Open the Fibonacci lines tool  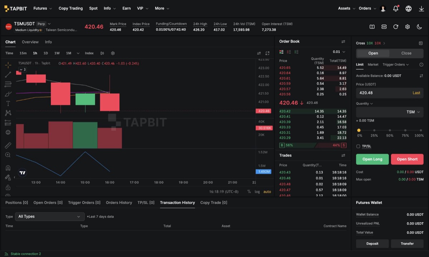[x=8, y=84]
